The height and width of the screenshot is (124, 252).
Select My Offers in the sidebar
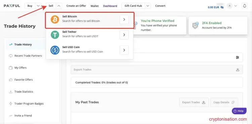click(20, 68)
